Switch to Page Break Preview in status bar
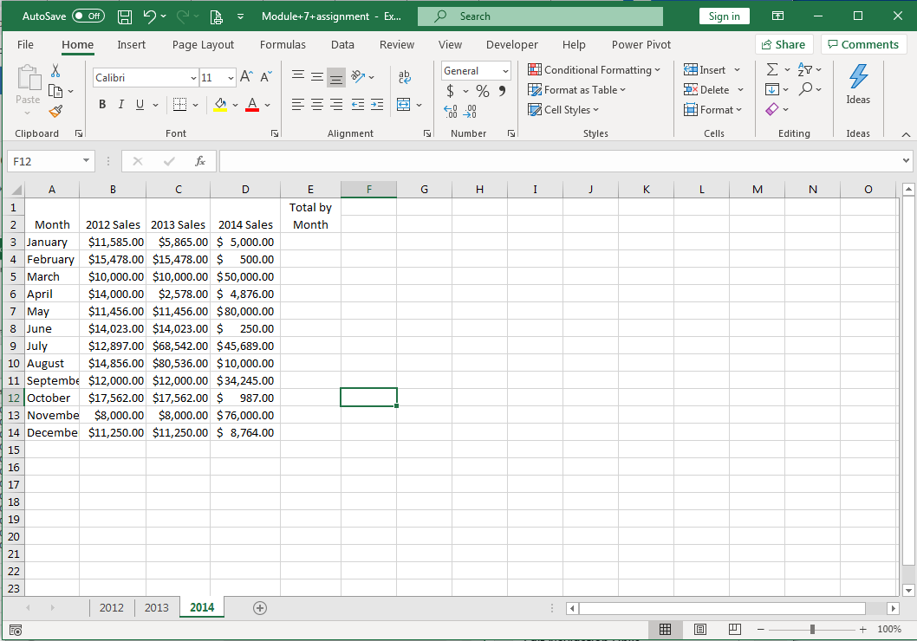 734,630
